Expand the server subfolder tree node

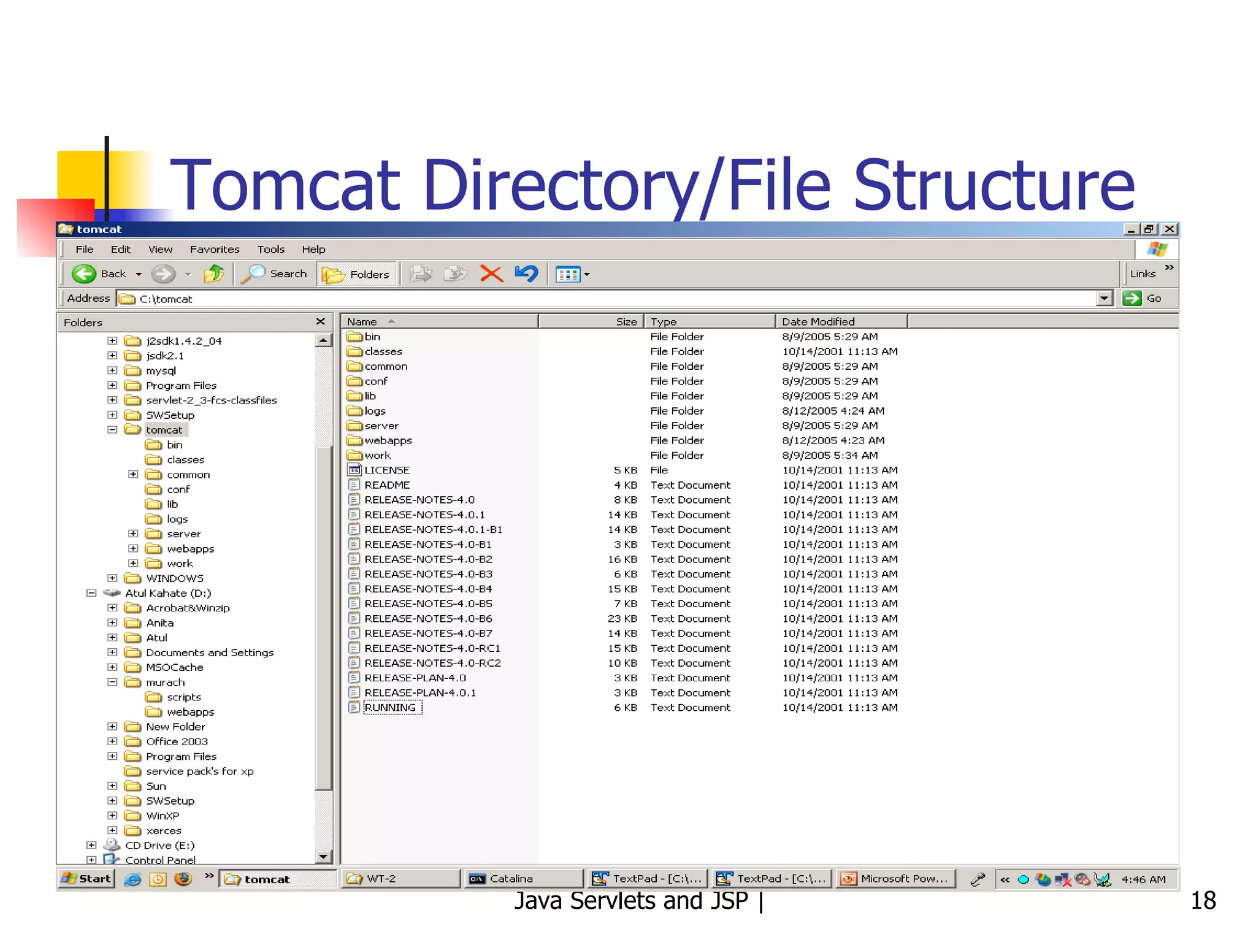(x=133, y=534)
